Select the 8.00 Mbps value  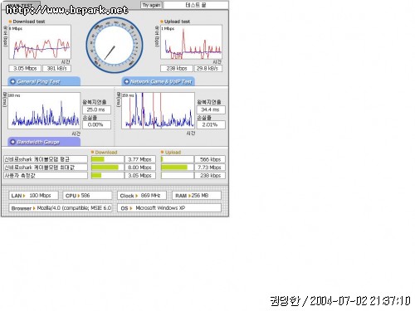click(x=140, y=168)
